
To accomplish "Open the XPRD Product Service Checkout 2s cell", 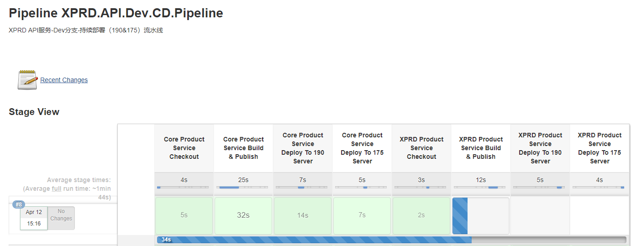I will pyautogui.click(x=421, y=215).
